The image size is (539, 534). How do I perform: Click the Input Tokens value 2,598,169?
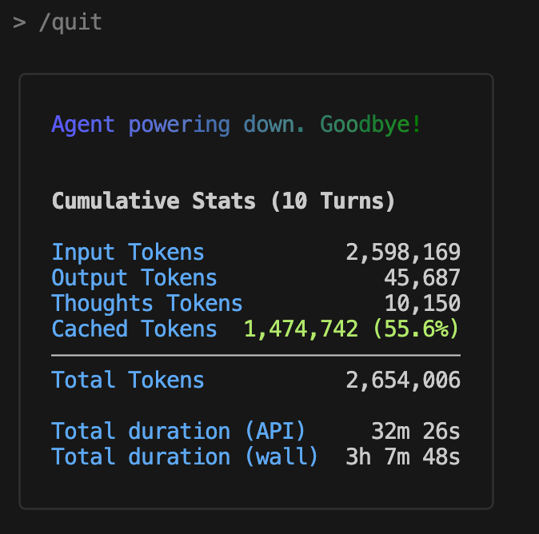tap(403, 253)
